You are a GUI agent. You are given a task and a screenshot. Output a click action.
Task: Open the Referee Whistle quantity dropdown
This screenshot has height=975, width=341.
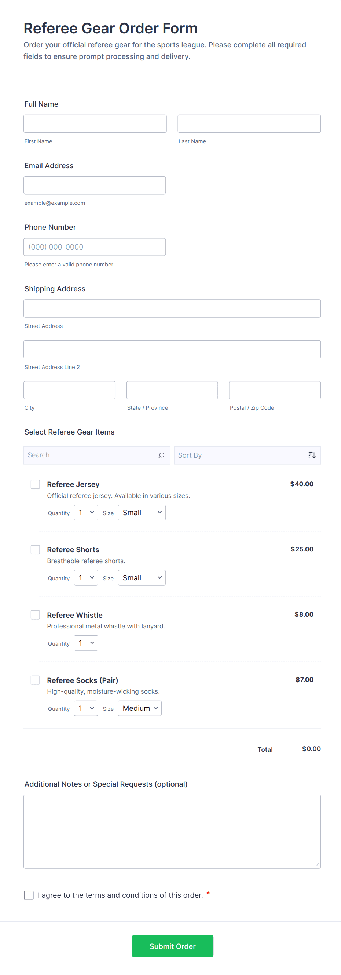(x=86, y=643)
